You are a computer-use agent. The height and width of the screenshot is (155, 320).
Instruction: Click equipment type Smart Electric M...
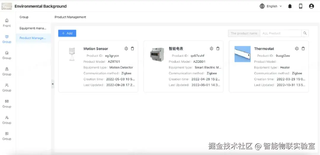tap(208, 67)
